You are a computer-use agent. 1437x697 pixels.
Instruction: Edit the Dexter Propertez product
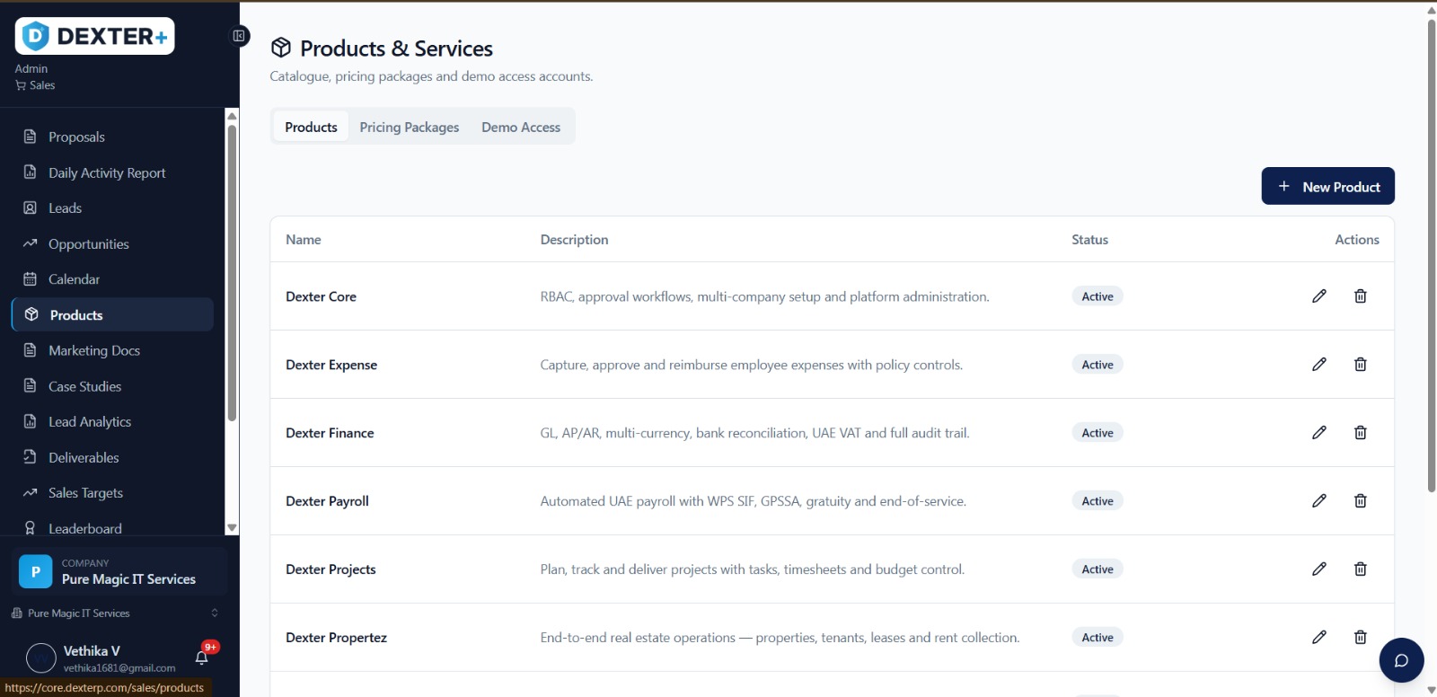[x=1318, y=638]
